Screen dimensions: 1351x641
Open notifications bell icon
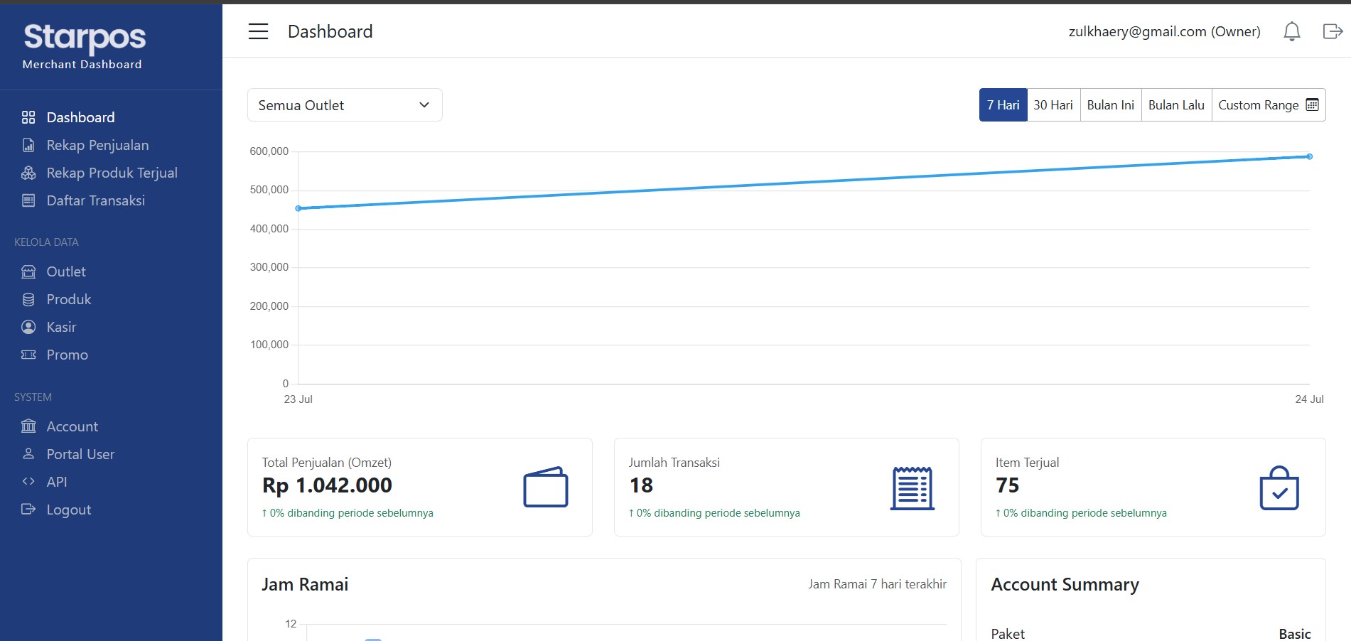[1292, 31]
